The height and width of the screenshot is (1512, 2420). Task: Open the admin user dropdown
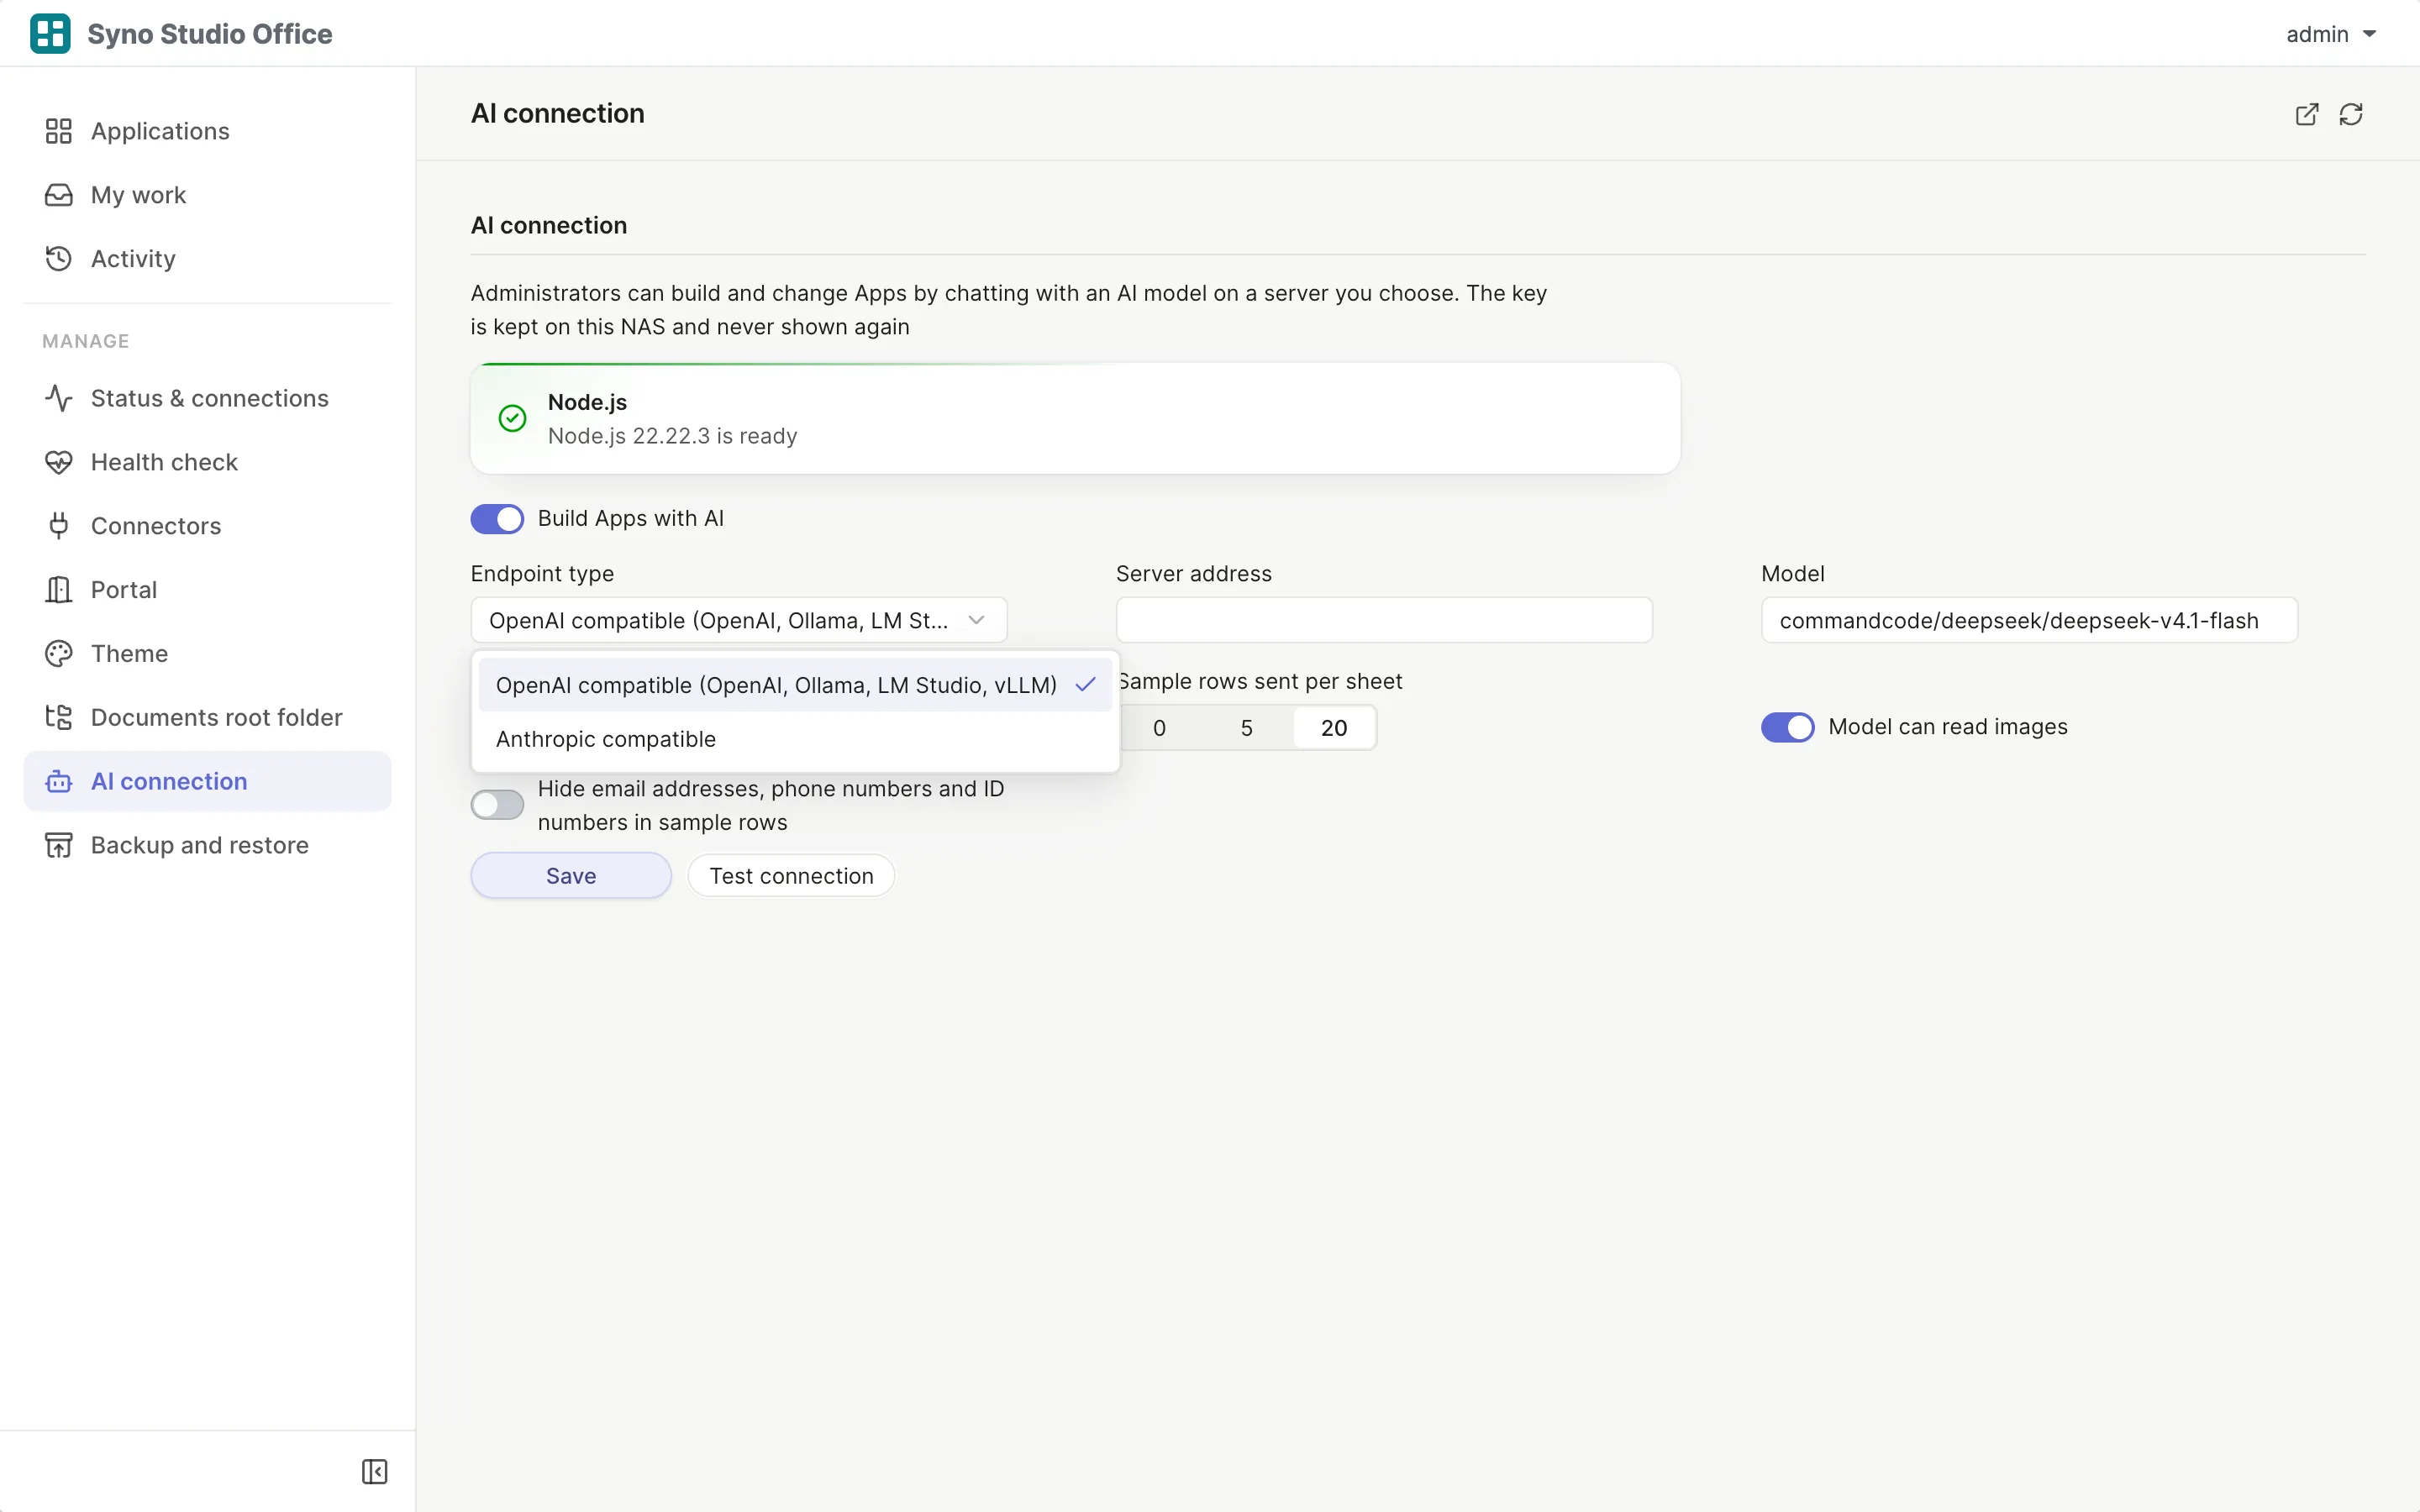click(2330, 34)
